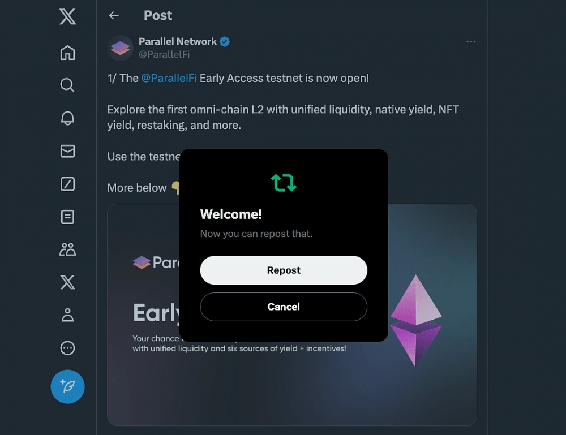
Task: Open Grok slash-square icon
Action: click(67, 184)
